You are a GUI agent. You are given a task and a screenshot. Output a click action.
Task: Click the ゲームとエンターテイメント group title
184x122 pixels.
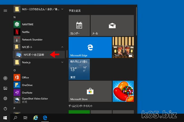[x=80, y=106]
